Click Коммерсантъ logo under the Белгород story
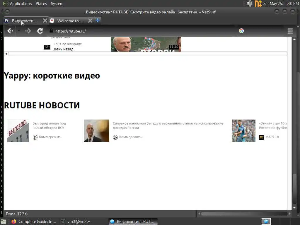The height and width of the screenshot is (225, 300). pyautogui.click(x=35, y=137)
